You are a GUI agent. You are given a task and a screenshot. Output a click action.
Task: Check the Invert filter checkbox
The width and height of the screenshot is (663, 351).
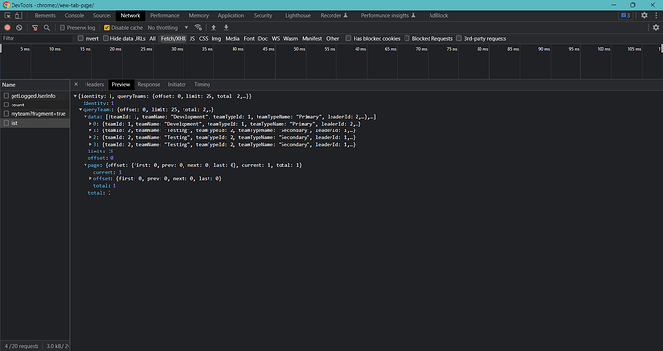point(81,38)
